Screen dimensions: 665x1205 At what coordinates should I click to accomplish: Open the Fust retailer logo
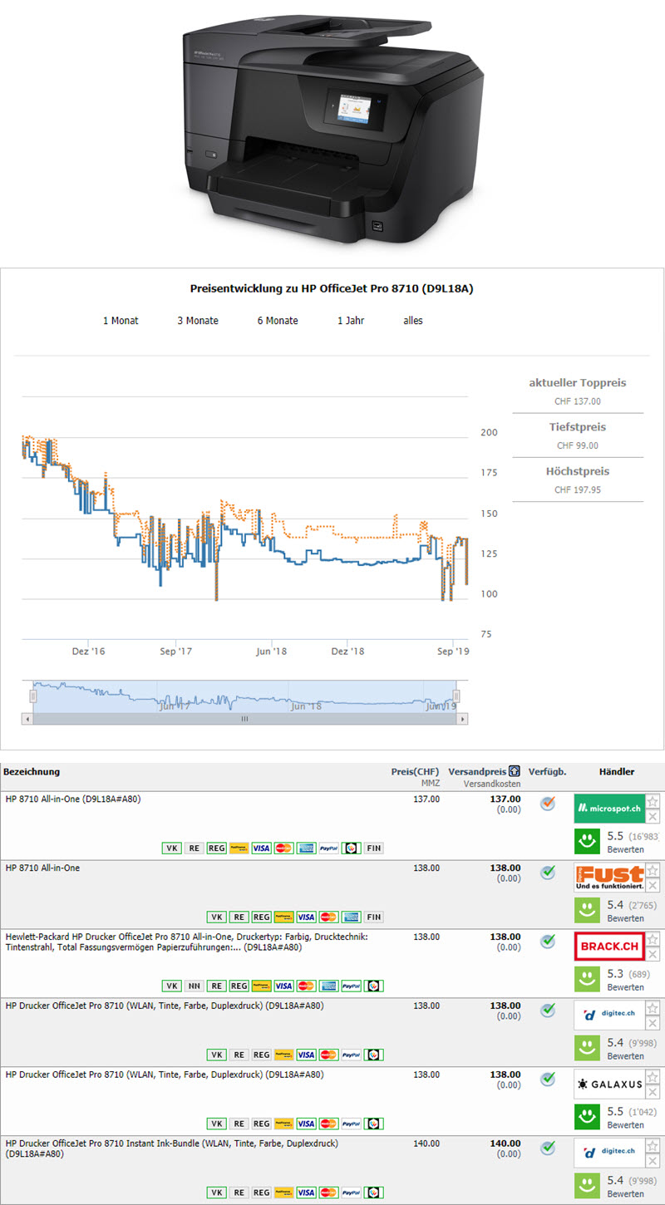pyautogui.click(x=608, y=877)
